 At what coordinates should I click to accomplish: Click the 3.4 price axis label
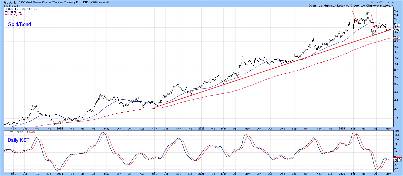tap(396, 70)
